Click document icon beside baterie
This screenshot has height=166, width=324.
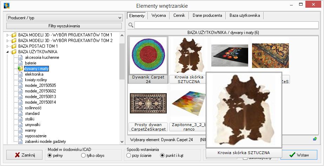click(20, 63)
